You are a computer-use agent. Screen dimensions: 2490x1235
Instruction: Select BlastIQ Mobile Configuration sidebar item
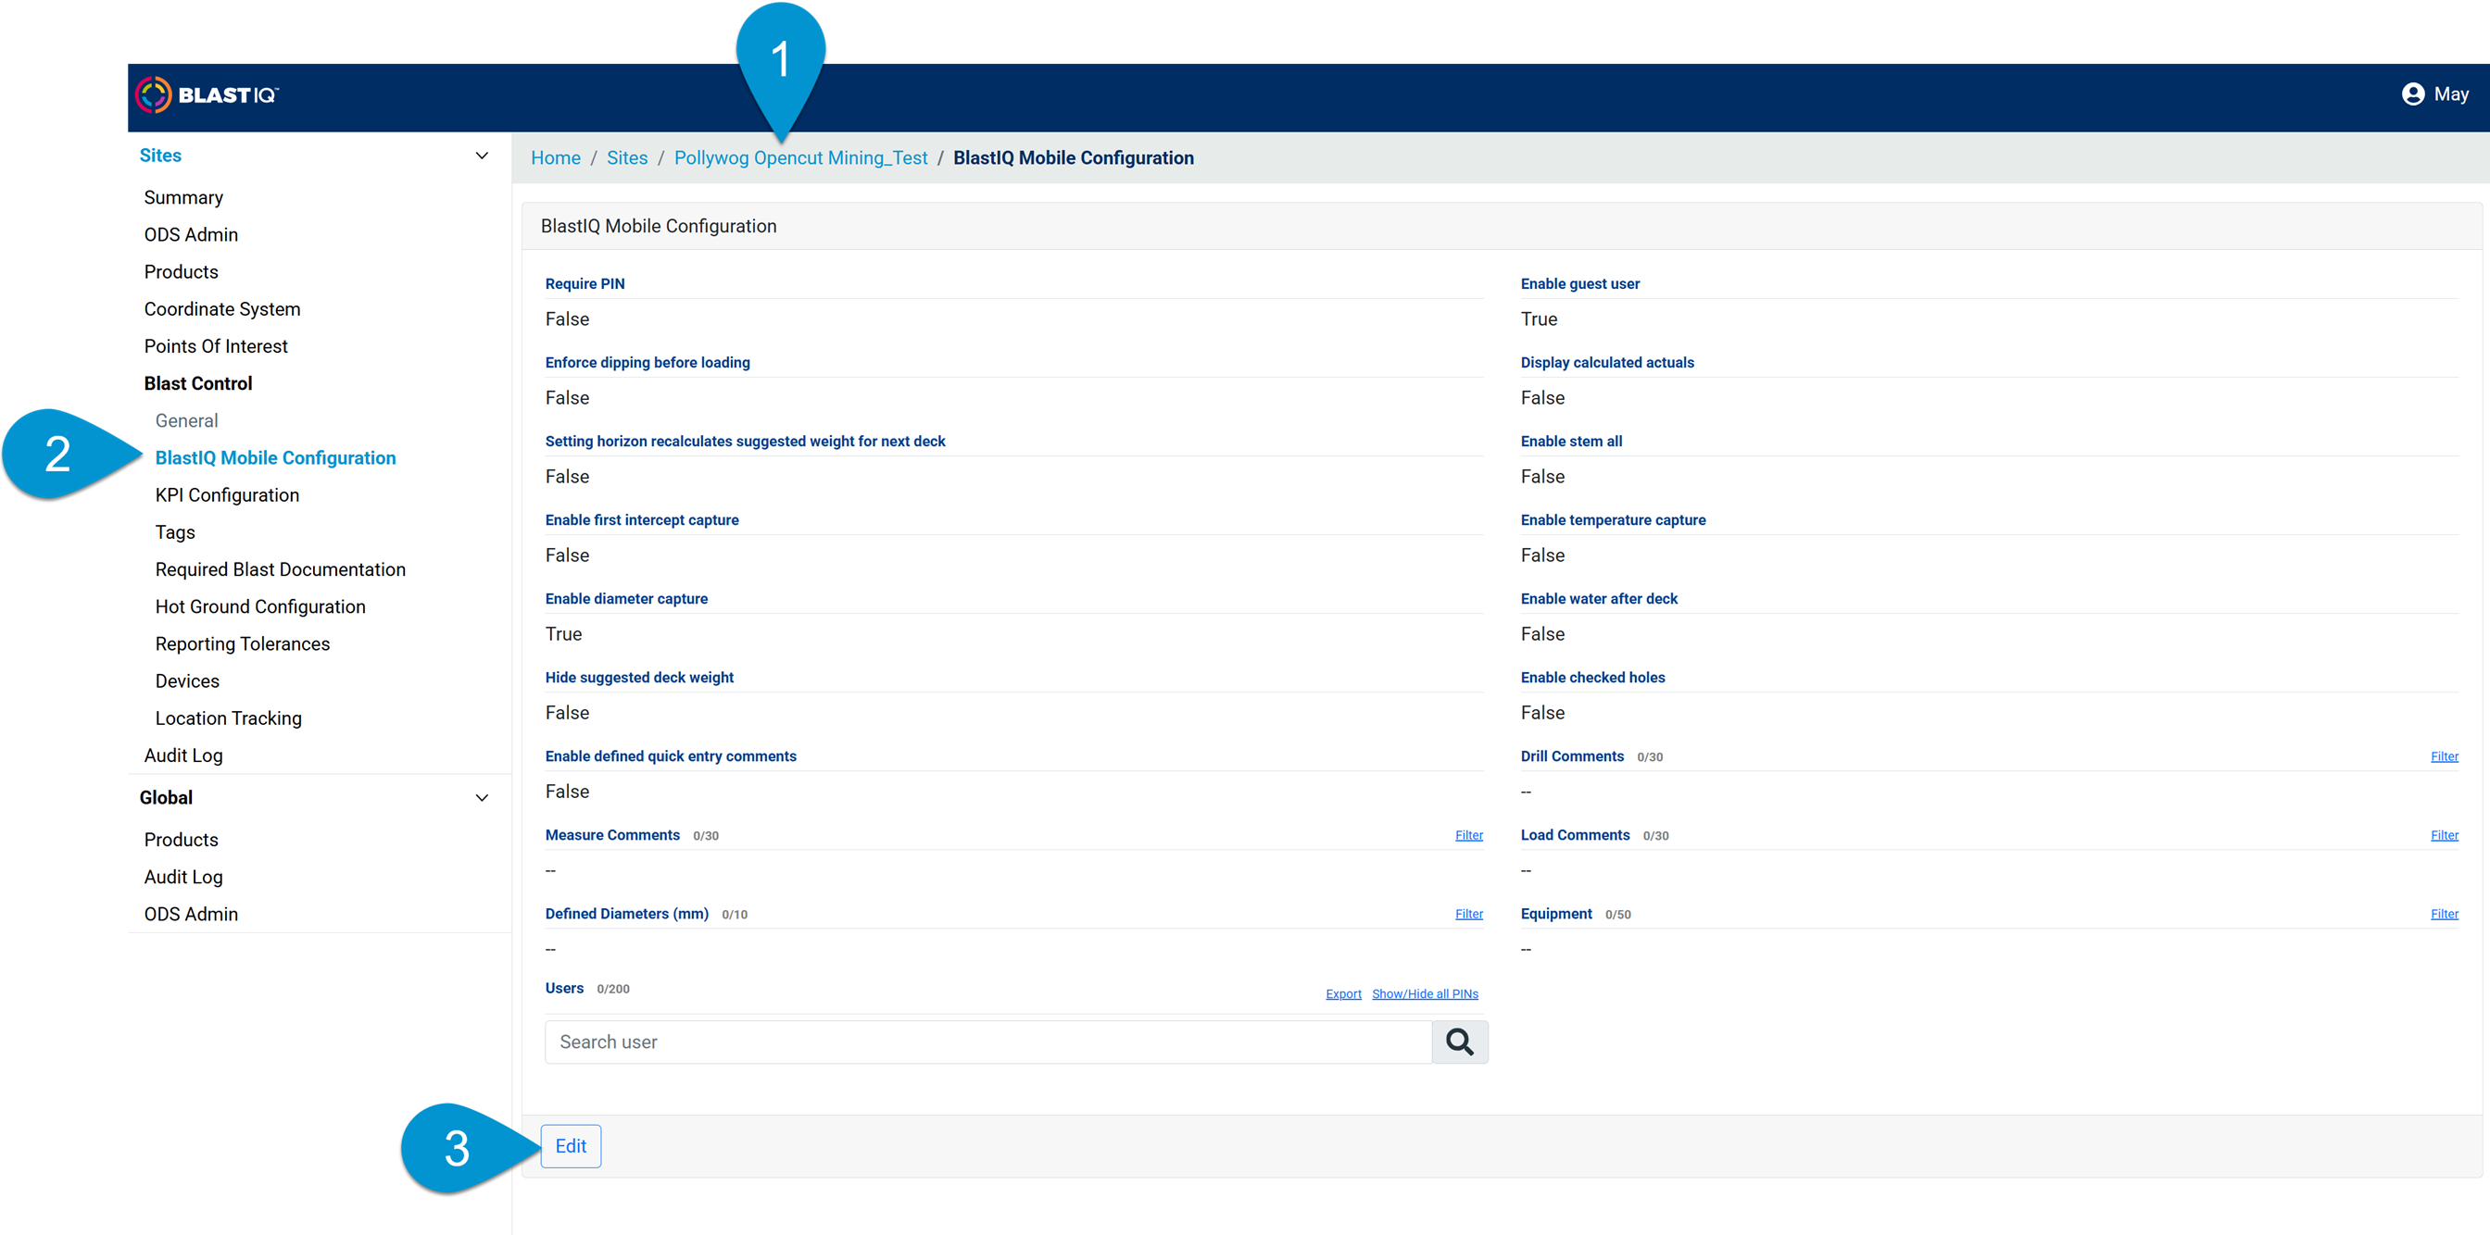(x=275, y=457)
